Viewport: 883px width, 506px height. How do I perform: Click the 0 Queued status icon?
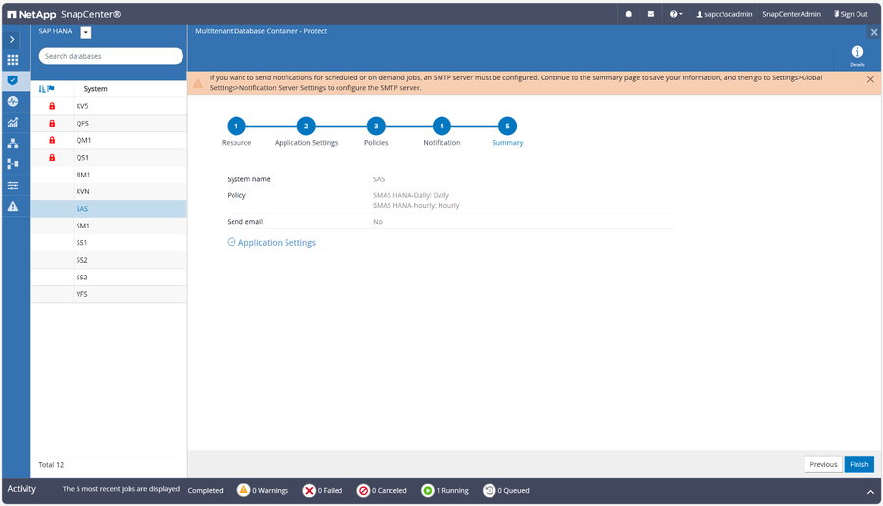pos(489,491)
